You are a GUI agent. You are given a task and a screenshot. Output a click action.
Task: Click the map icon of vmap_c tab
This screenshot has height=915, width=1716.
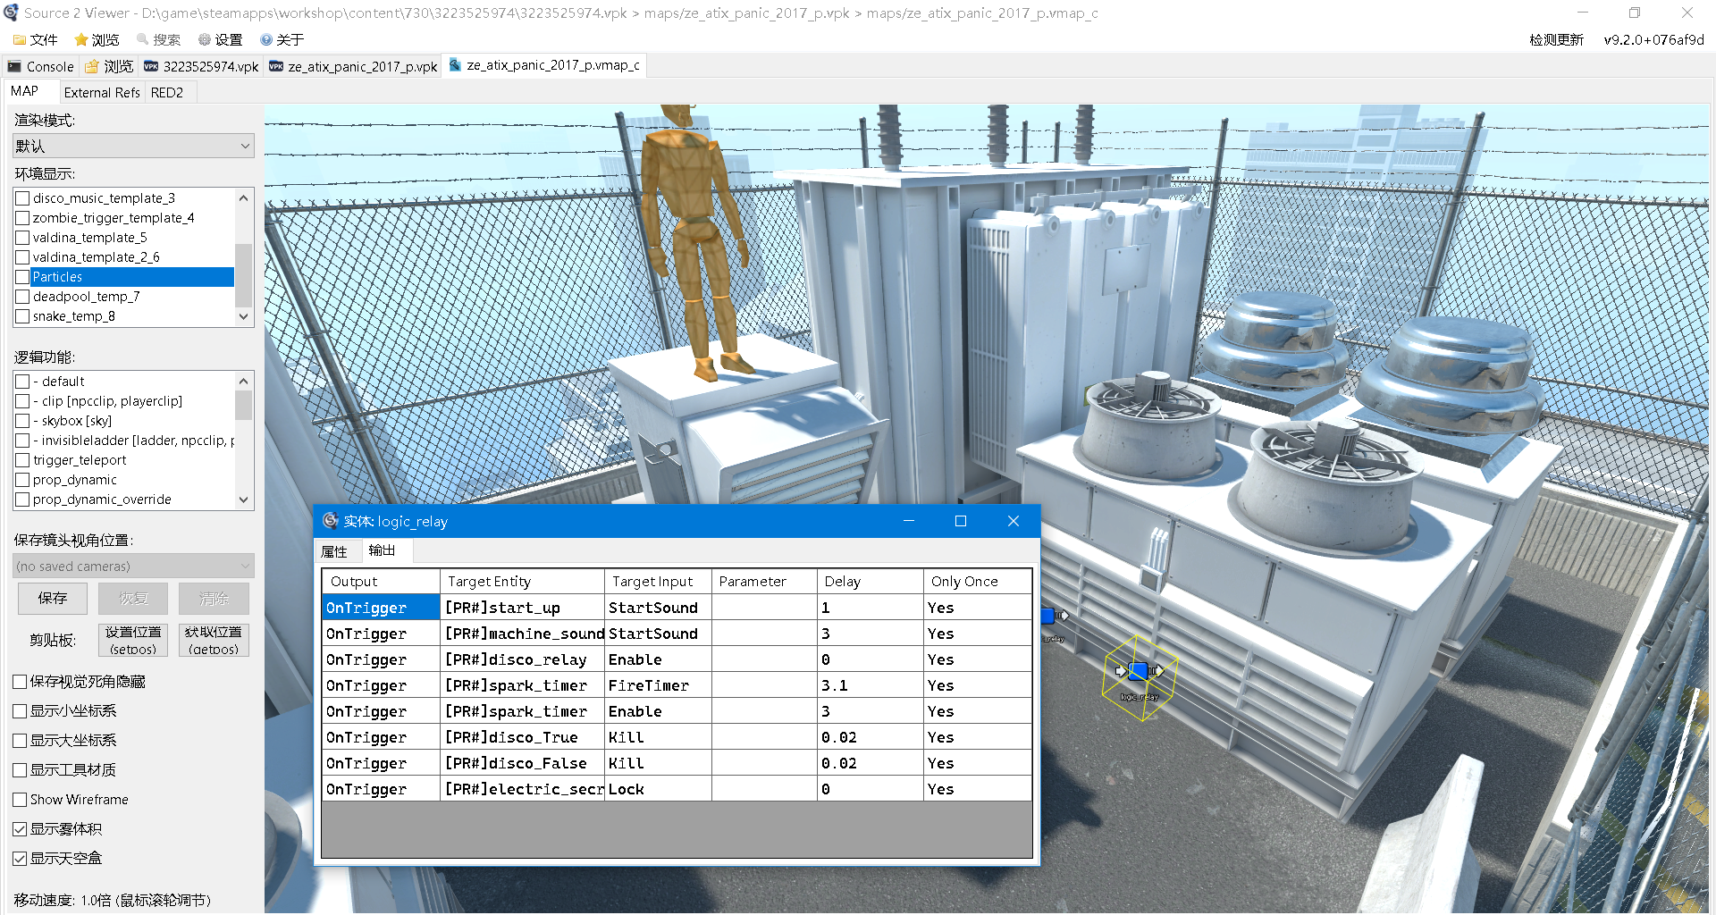coord(455,65)
